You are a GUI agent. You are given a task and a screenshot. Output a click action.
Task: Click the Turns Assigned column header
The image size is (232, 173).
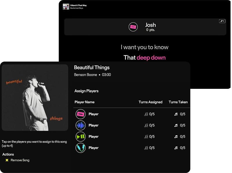[151, 102]
